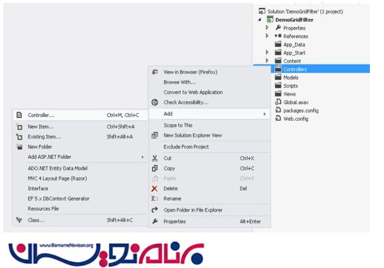Click the View in Browser icon
Image resolution: width=384 pixels, height=268 pixels.
pyautogui.click(x=155, y=72)
